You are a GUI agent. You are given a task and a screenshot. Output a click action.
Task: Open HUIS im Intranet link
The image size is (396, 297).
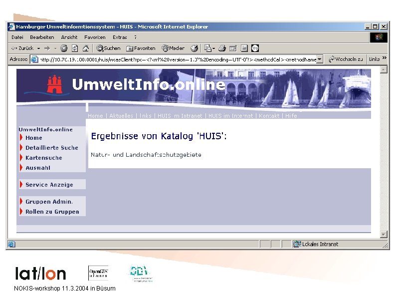tap(180, 116)
